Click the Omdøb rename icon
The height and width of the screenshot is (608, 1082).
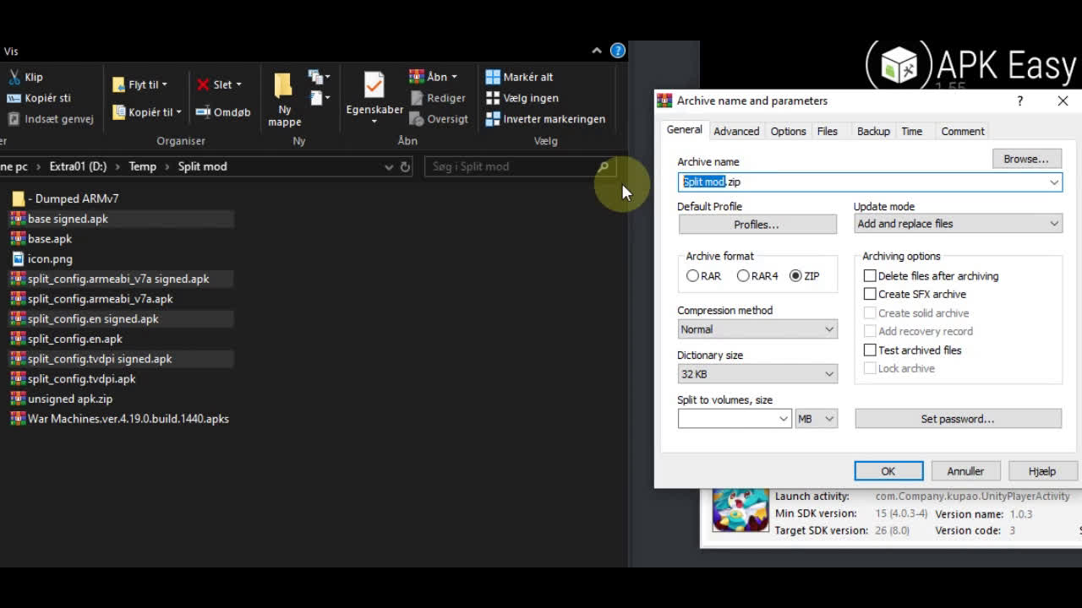(x=203, y=111)
